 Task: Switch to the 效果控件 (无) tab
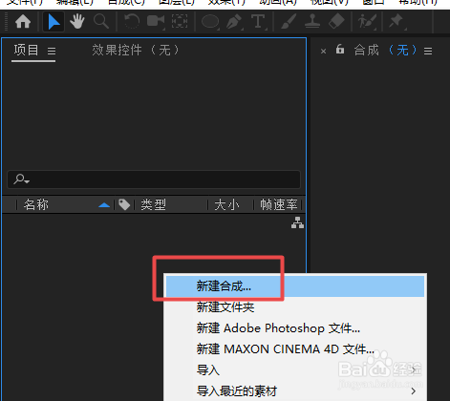pos(135,51)
